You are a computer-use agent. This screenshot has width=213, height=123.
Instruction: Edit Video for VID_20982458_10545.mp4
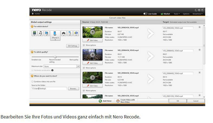pyautogui.click(x=92, y=40)
